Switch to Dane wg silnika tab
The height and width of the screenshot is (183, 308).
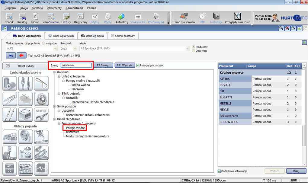pyautogui.click(x=92, y=36)
